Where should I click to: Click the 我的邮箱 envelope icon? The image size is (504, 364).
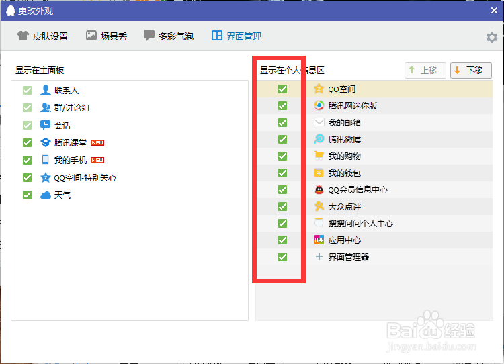point(319,122)
